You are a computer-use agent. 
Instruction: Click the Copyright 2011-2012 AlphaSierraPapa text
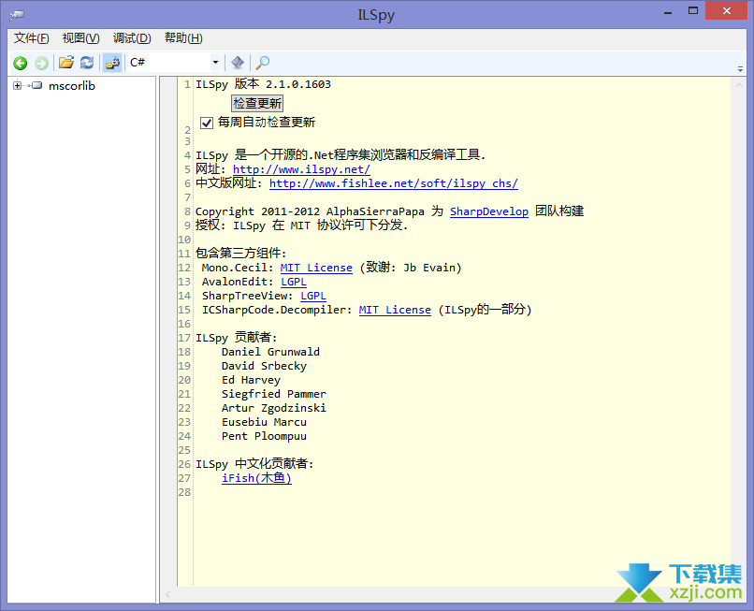310,211
